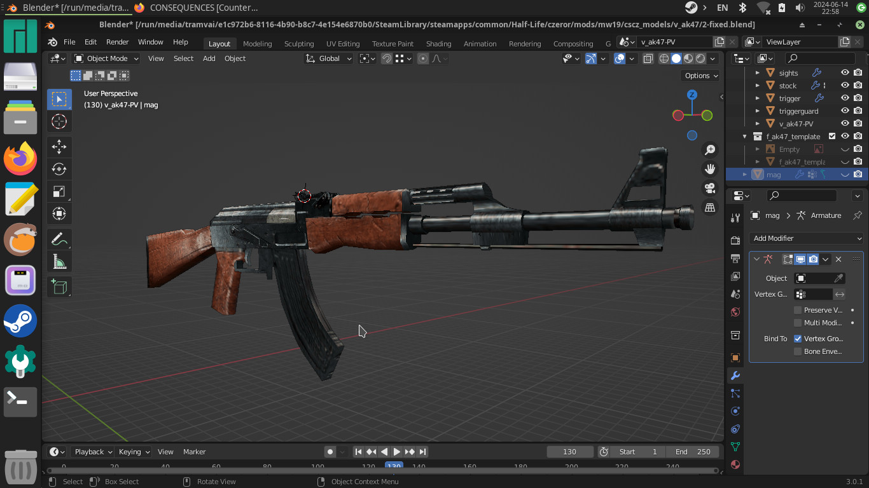Screen dimensions: 869x488
Task: Select the Move tool in the viewport toolbar
Action: [x=59, y=147]
